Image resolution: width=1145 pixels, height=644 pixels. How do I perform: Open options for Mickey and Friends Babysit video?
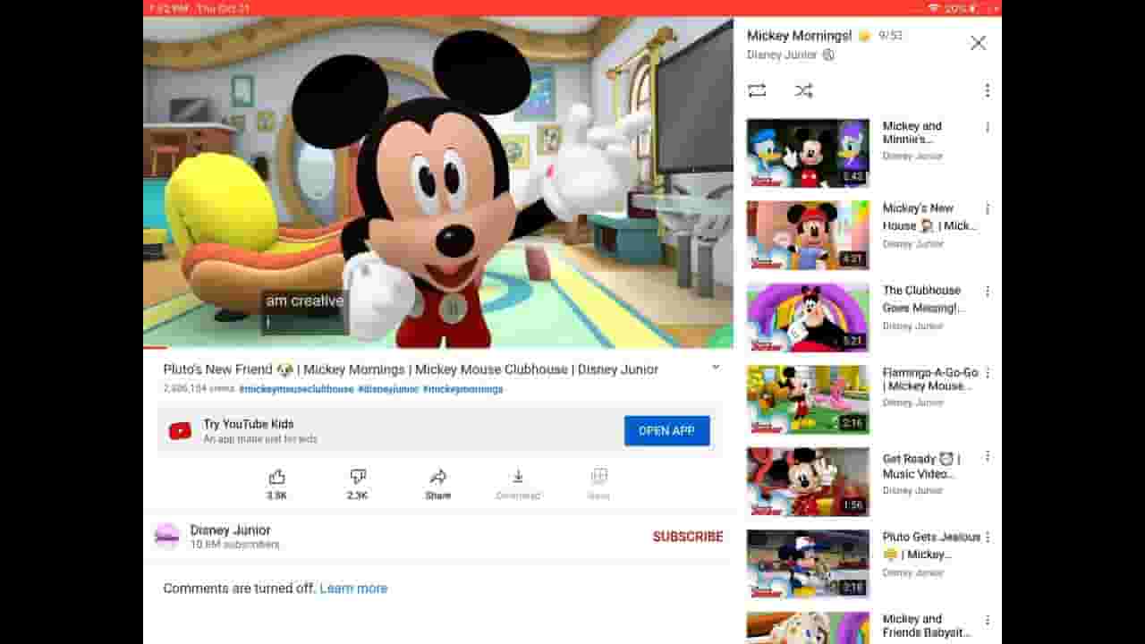pyautogui.click(x=987, y=621)
